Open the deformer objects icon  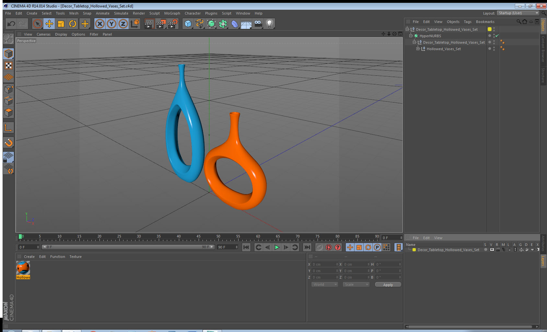click(235, 24)
